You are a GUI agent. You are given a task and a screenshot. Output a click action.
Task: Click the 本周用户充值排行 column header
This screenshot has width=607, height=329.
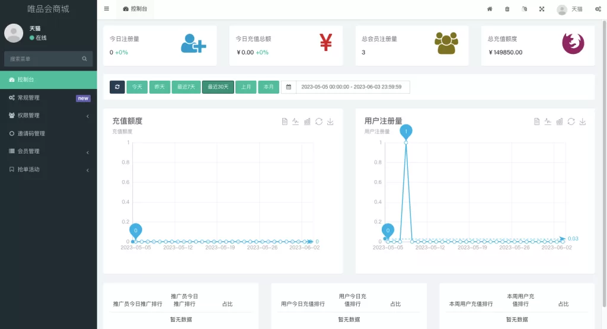pyautogui.click(x=471, y=304)
